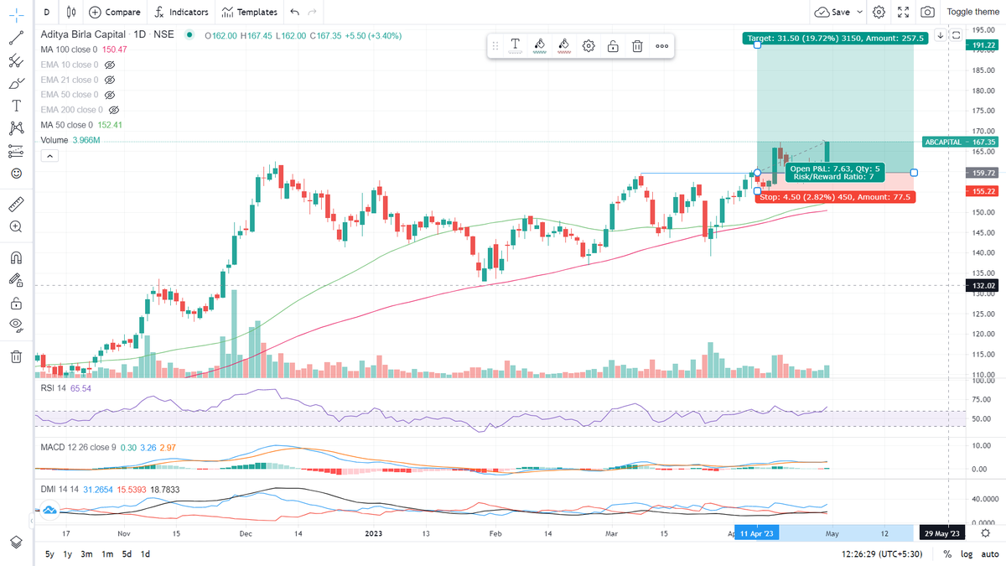The height and width of the screenshot is (566, 1006).
Task: Enable Magnet mode for drawings
Action: [15, 257]
